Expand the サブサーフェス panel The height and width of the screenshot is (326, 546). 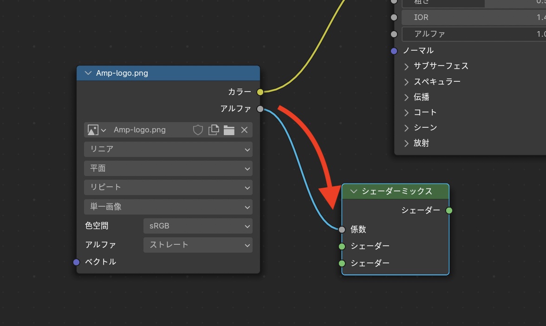[407, 66]
